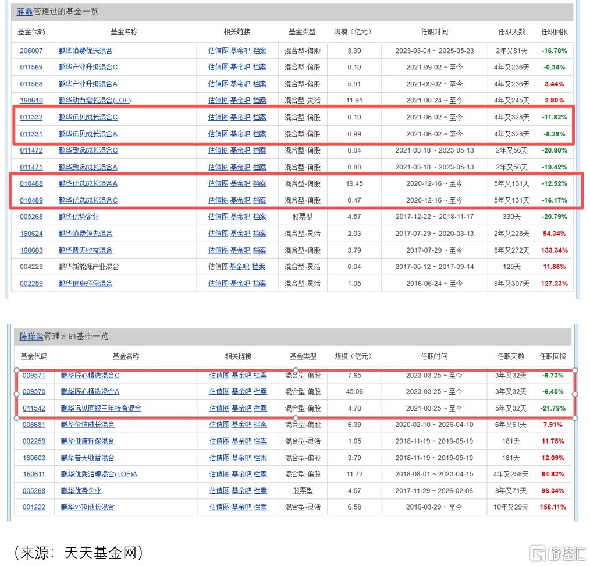This screenshot has width=590, height=566.
Task: Open fund 鹏华消费领先混合
Action: [x=86, y=234]
